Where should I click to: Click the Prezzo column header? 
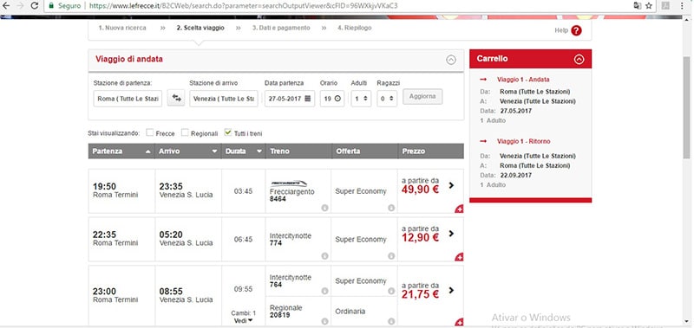pyautogui.click(x=431, y=151)
